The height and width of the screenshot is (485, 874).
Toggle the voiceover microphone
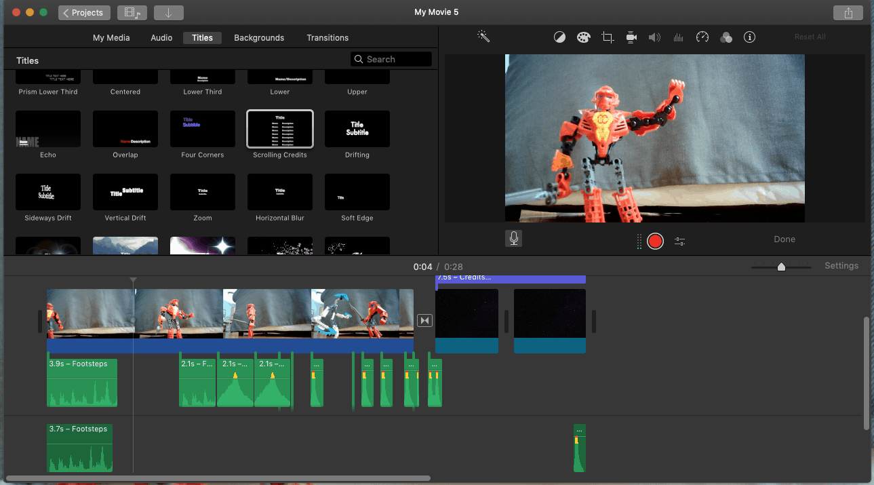pyautogui.click(x=513, y=238)
